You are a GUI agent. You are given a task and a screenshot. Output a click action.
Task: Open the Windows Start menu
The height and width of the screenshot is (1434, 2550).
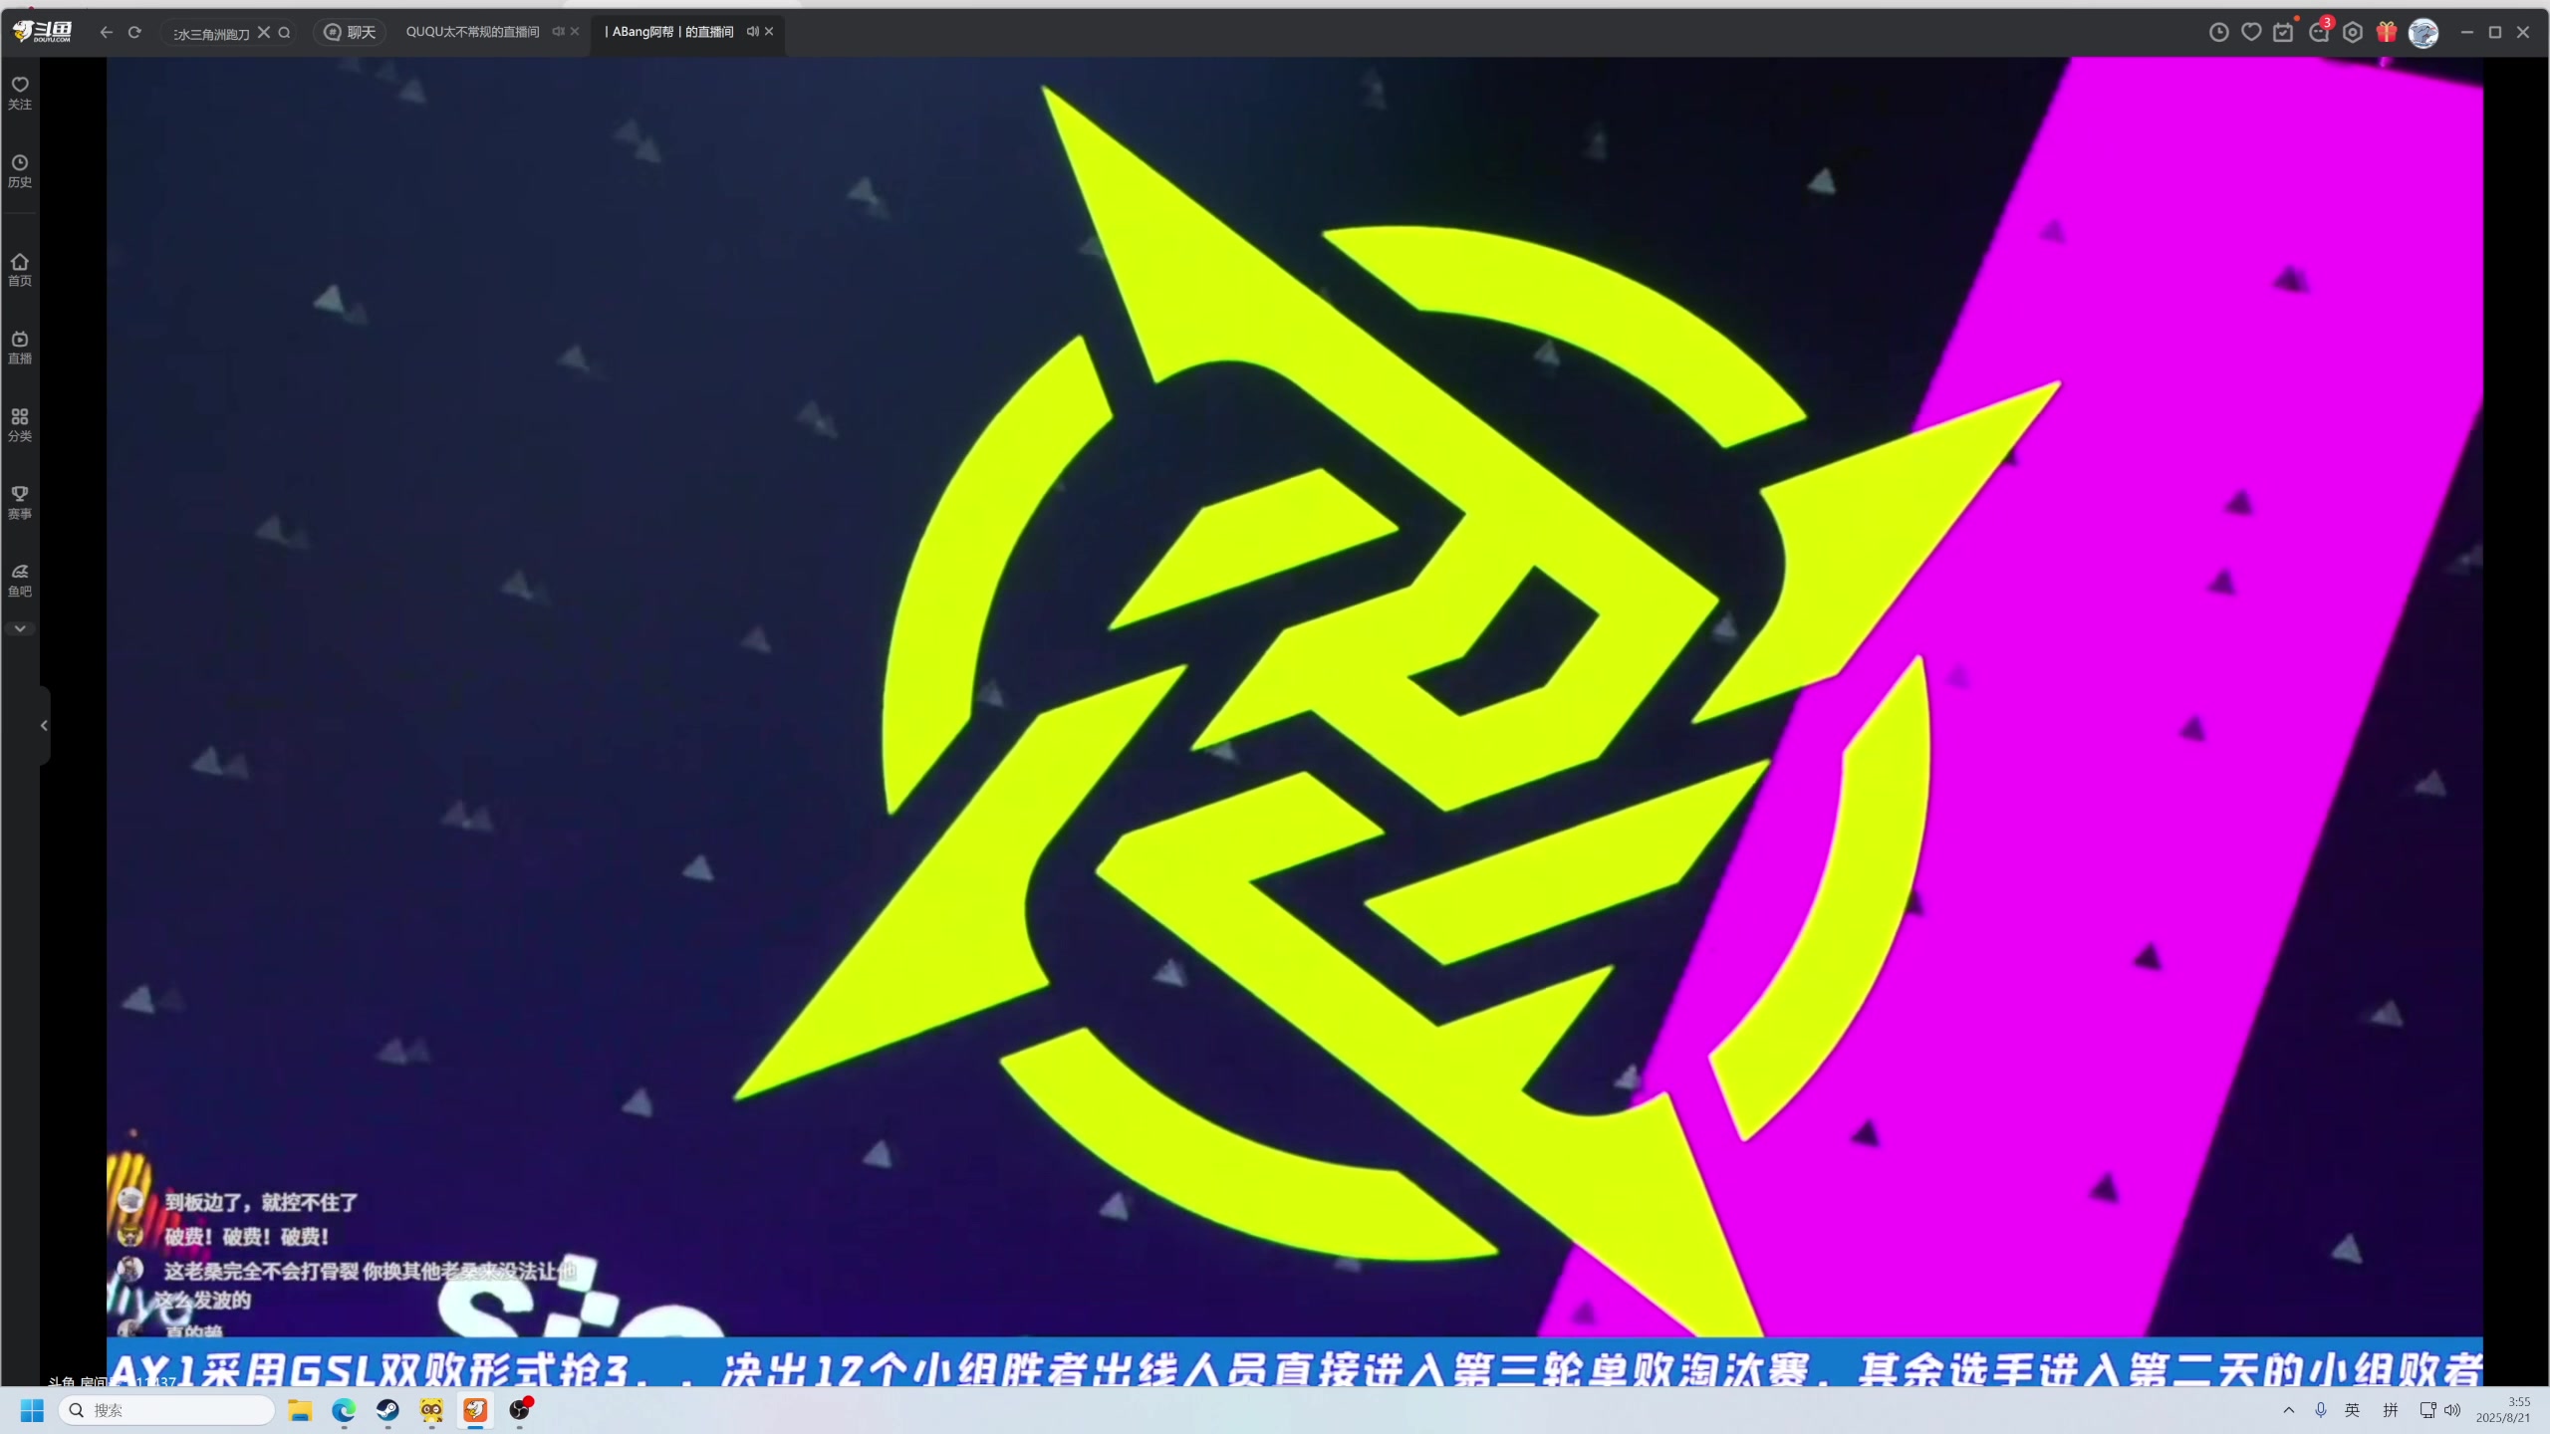(x=32, y=1410)
